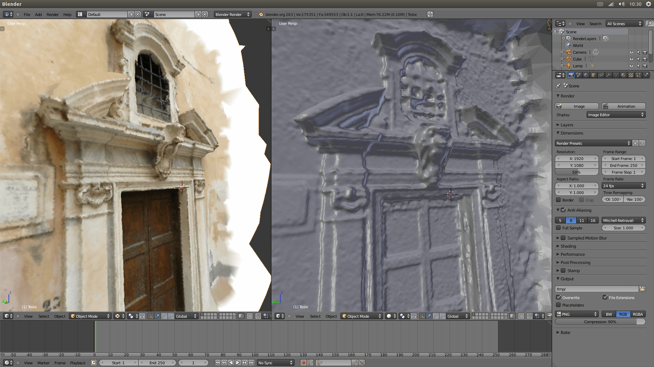Open the timeline Marker menu

point(43,363)
